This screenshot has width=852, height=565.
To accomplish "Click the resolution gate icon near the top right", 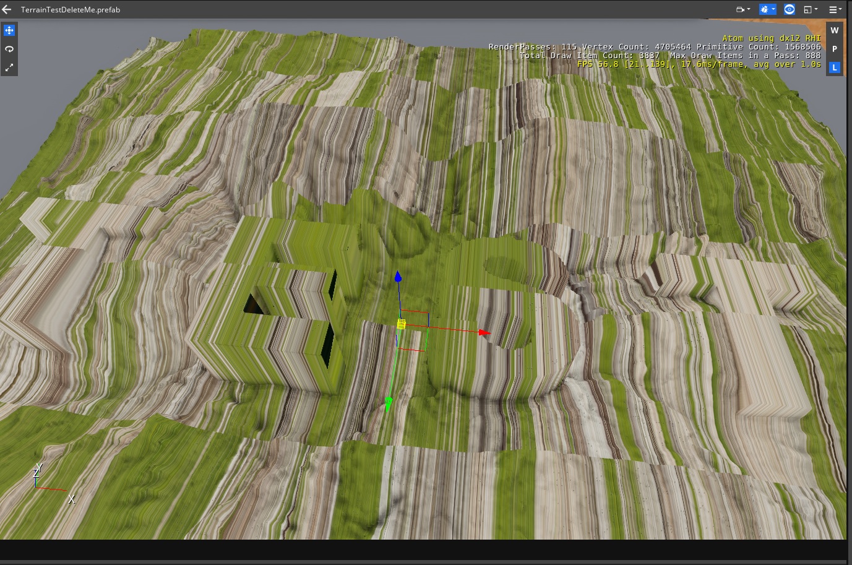I will click(x=807, y=9).
